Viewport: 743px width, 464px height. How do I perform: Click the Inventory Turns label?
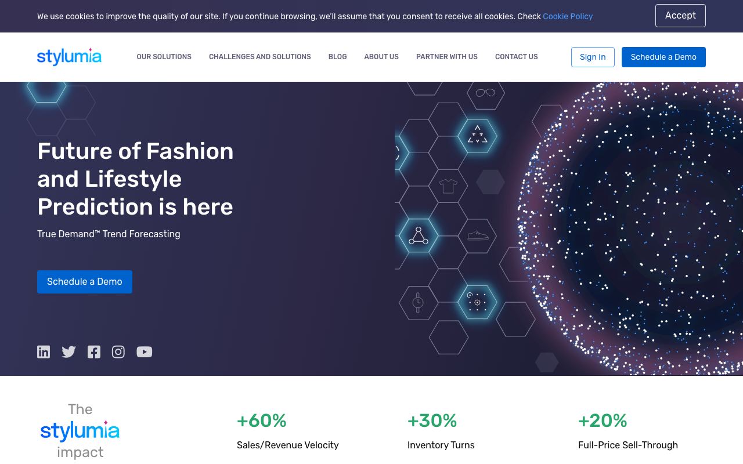coord(441,445)
